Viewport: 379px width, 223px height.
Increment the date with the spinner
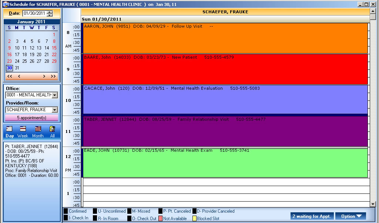click(x=50, y=12)
